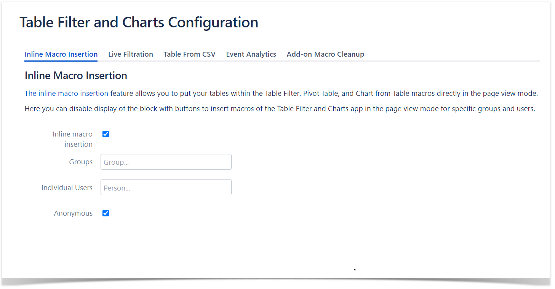This screenshot has width=555, height=289.
Task: Click the 'Anonymous' field label
Action: (x=73, y=213)
